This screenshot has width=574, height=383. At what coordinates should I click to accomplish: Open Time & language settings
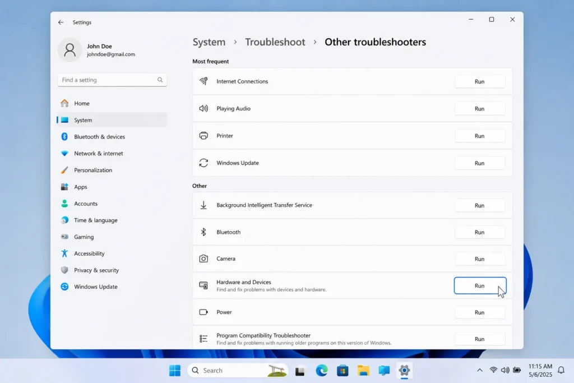pyautogui.click(x=112, y=220)
